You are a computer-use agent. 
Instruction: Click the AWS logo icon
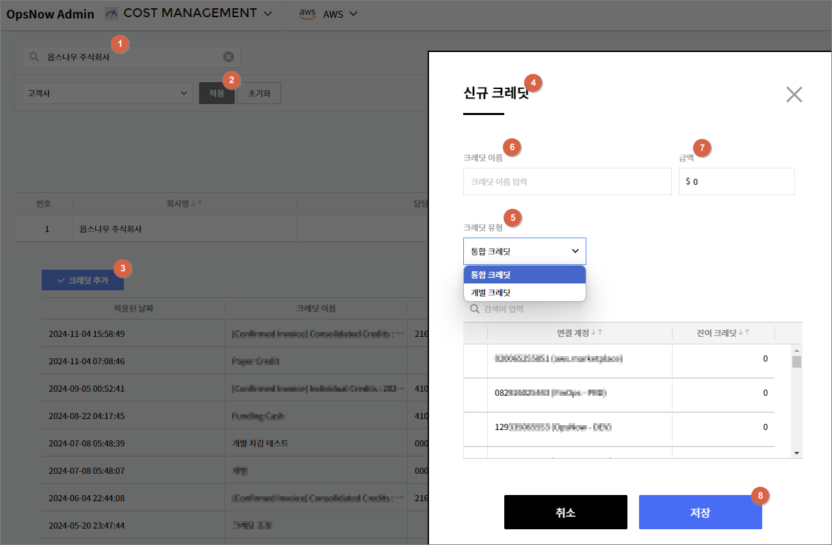307,14
